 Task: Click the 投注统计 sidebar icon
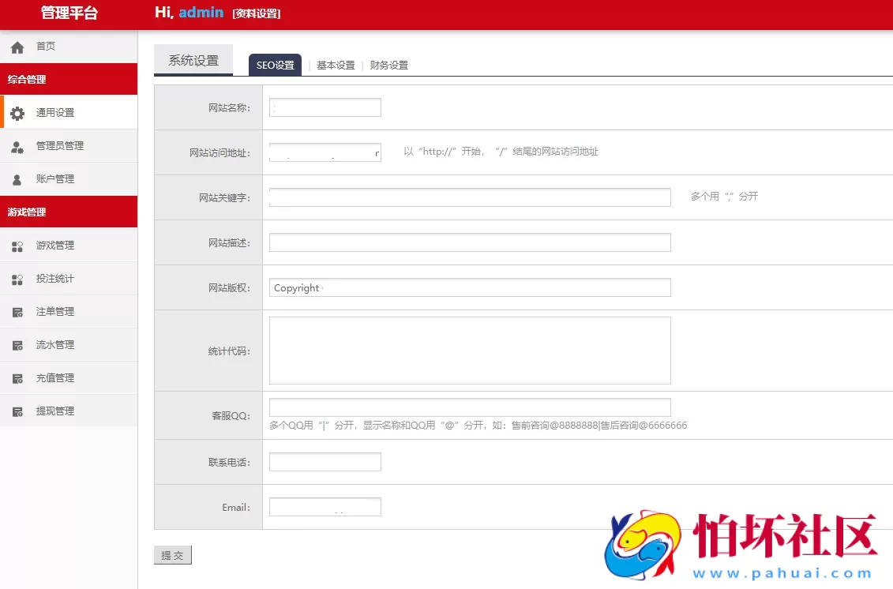[x=17, y=279]
